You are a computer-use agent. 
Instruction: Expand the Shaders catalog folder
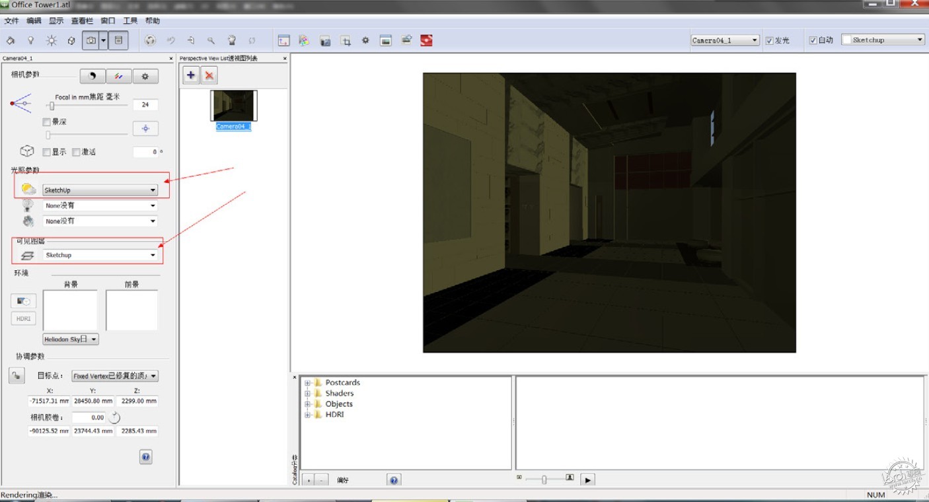307,394
